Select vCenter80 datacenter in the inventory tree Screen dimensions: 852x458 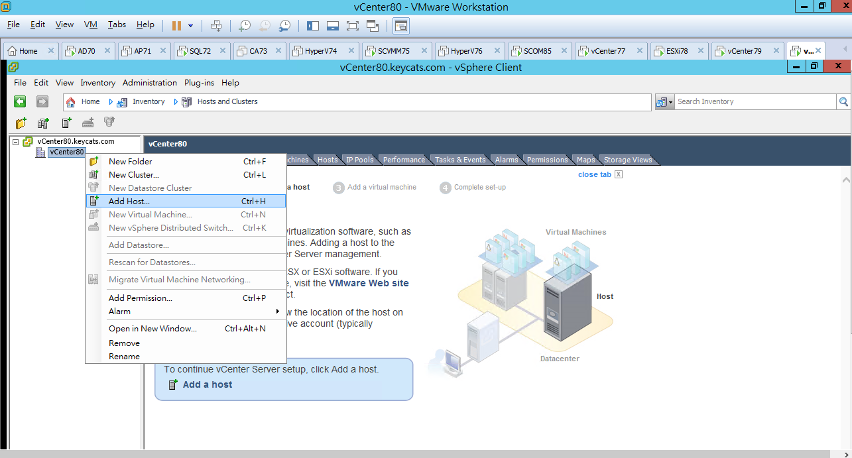tap(67, 152)
